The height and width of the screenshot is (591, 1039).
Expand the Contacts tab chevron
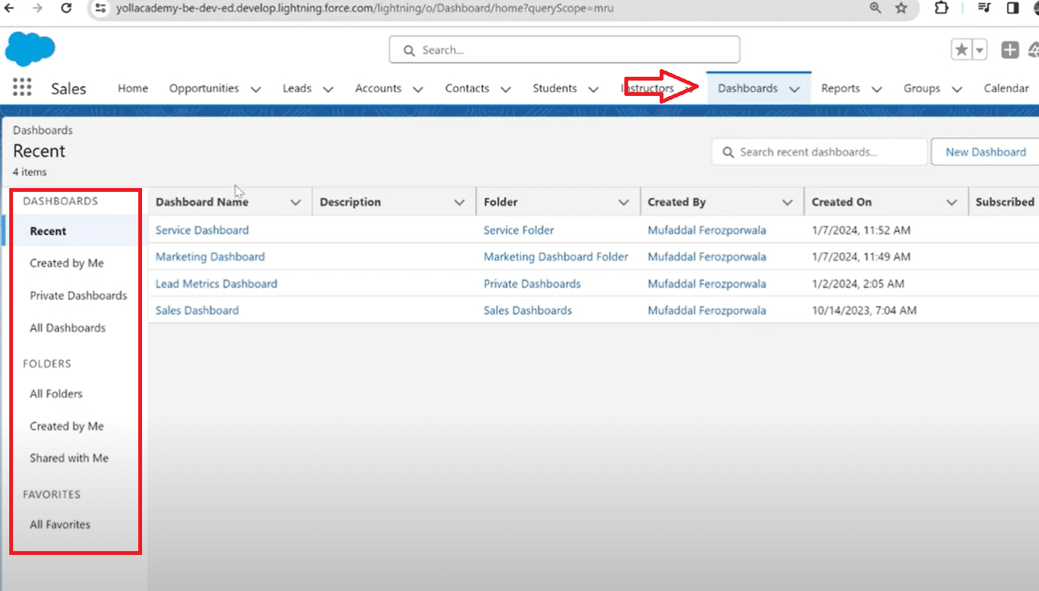(x=505, y=89)
